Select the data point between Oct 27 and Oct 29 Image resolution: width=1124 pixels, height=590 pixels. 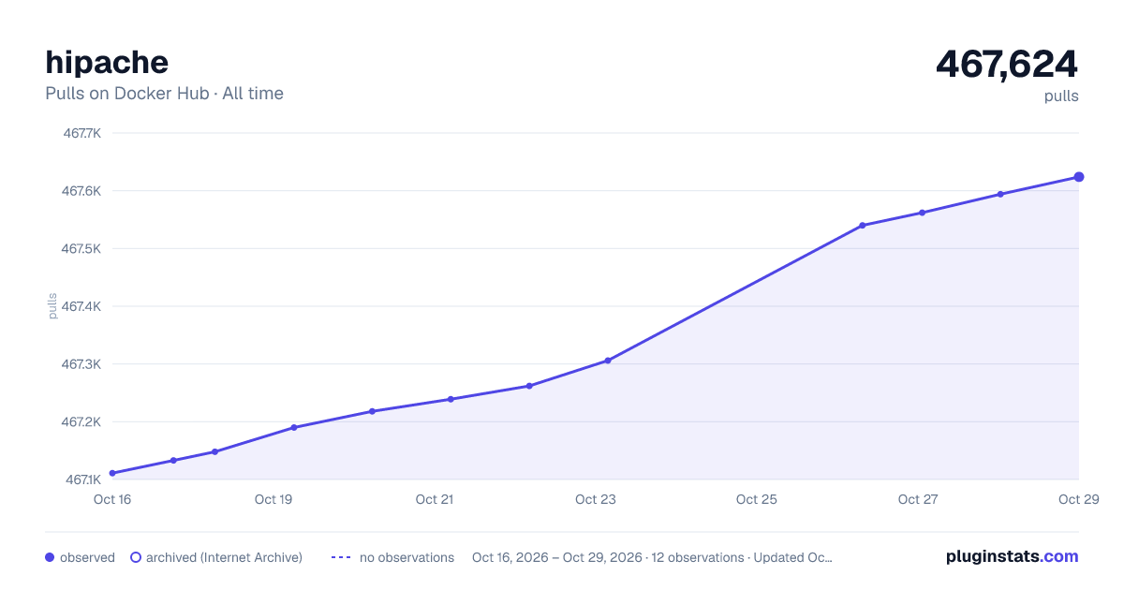pyautogui.click(x=1000, y=194)
